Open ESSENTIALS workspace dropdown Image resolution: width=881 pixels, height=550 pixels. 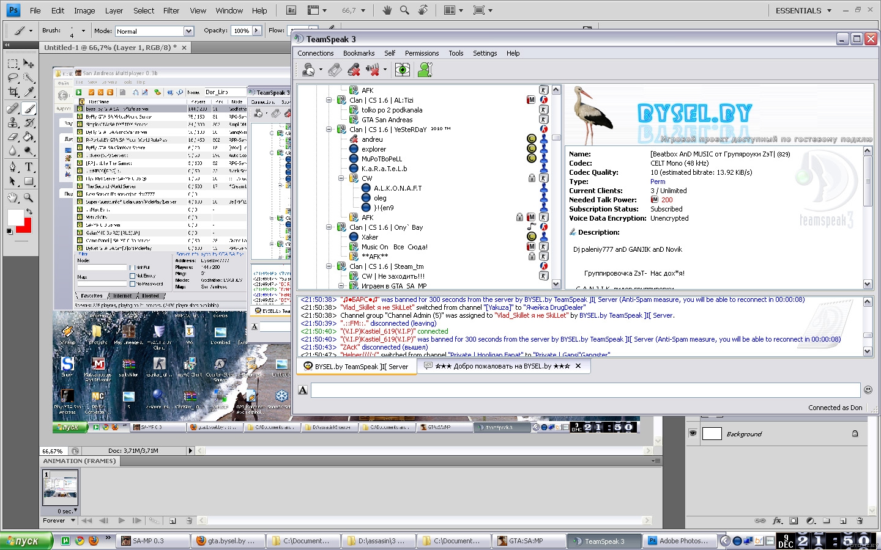803,10
